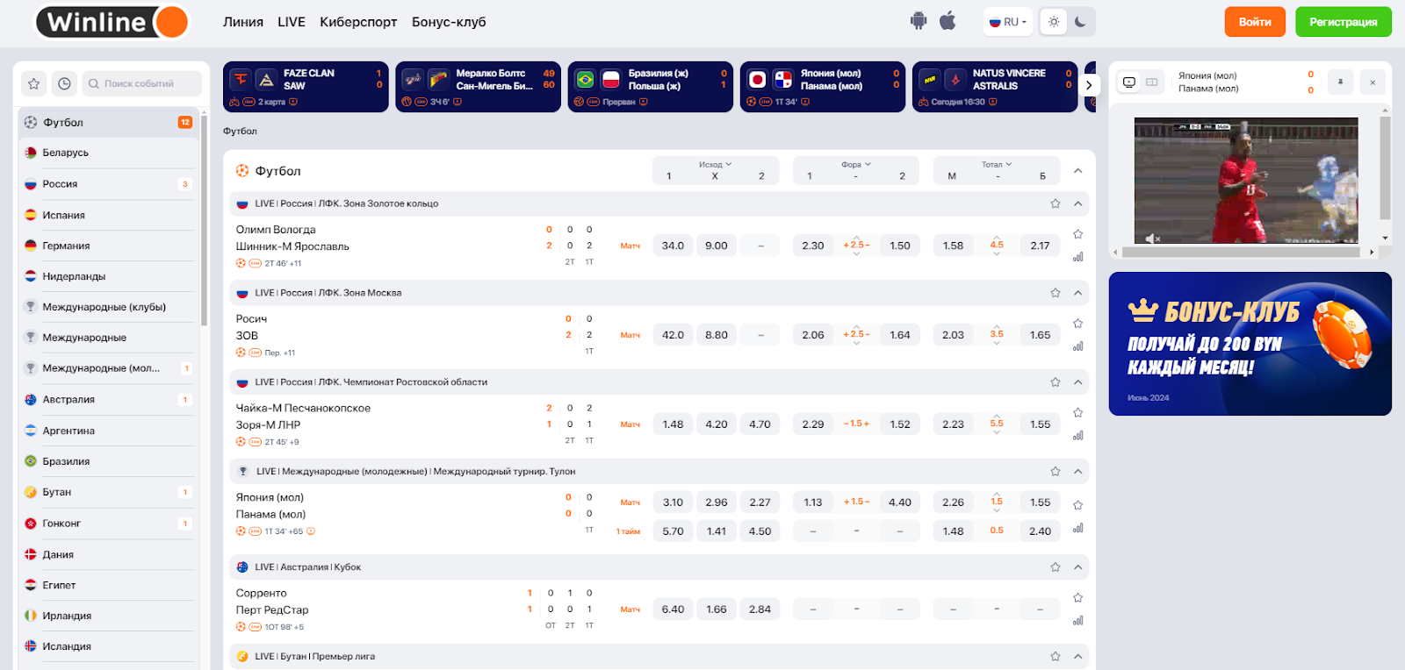Viewport: 1405px width, 670px height.
Task: Open the Линия menu item
Action: 243,22
